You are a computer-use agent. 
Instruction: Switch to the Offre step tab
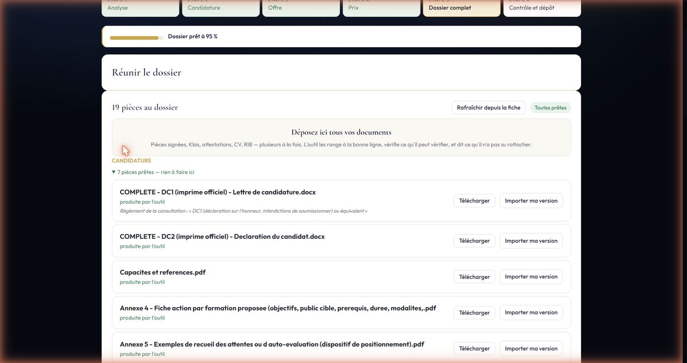point(301,8)
